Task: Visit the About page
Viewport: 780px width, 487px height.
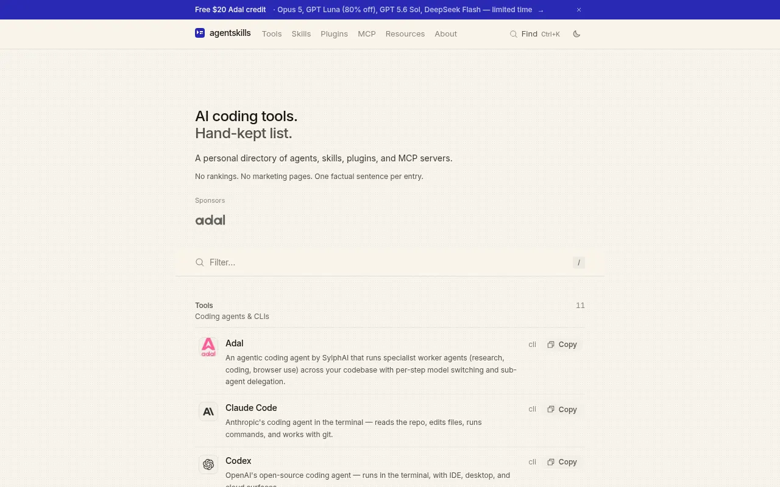Action: coord(445,34)
